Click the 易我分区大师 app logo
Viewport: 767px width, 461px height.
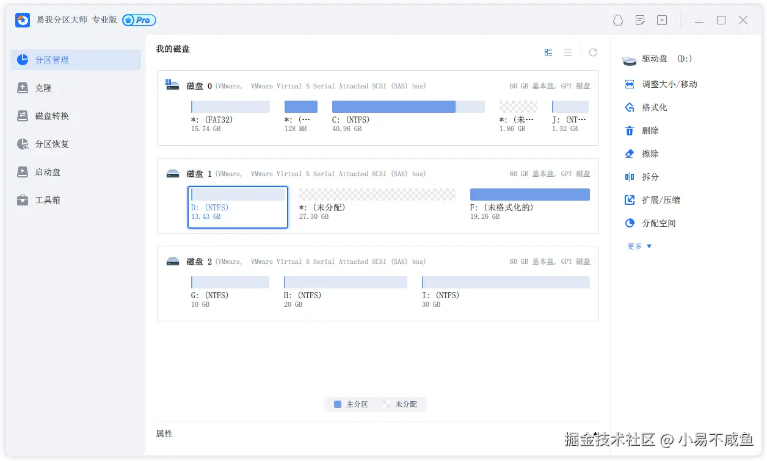[x=23, y=20]
